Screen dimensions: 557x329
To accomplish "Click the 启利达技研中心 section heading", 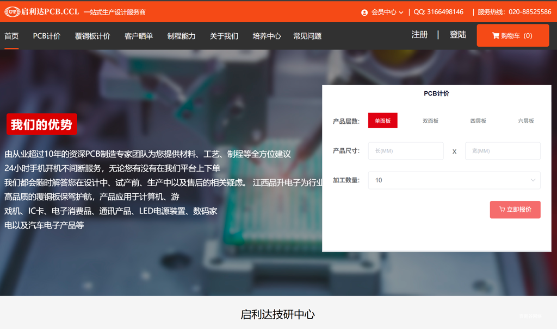I will pos(277,314).
